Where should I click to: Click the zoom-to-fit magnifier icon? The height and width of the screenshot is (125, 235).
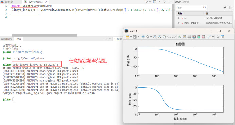point(164,37)
